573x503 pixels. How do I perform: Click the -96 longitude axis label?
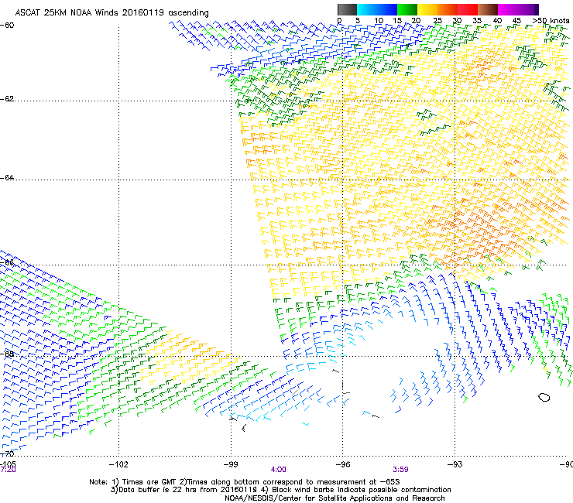pos(343,464)
